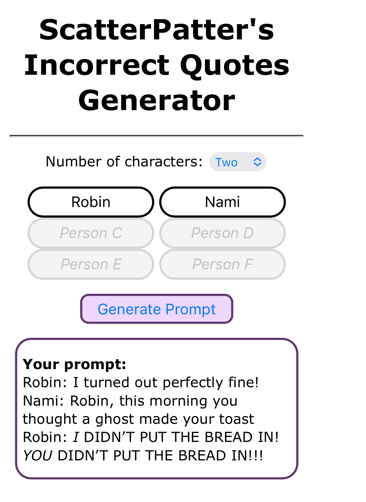Click the "DIDN'T PUT THE BREAD IN!" line after "Robin:"
The width and height of the screenshot is (366, 502).
(x=181, y=437)
